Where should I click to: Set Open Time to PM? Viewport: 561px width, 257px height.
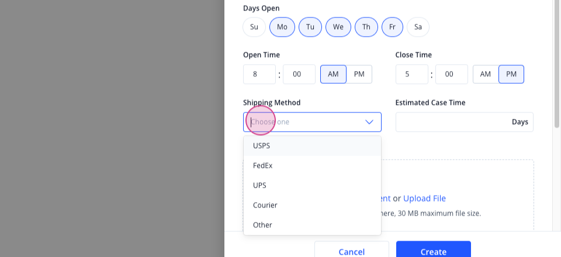(x=359, y=74)
